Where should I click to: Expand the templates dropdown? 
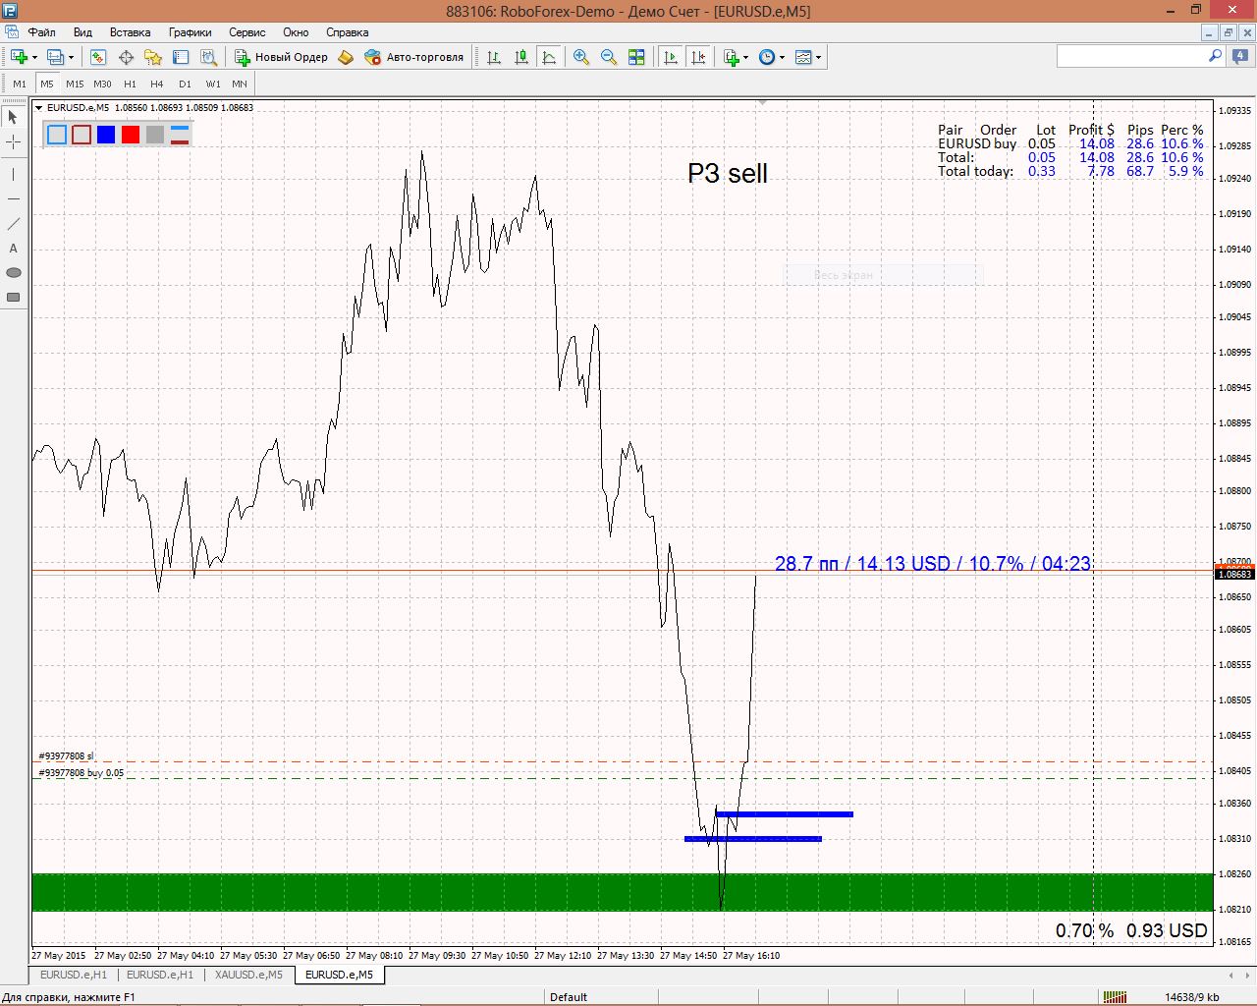tap(809, 58)
